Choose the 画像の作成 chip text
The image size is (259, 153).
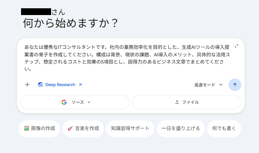pos(42,128)
